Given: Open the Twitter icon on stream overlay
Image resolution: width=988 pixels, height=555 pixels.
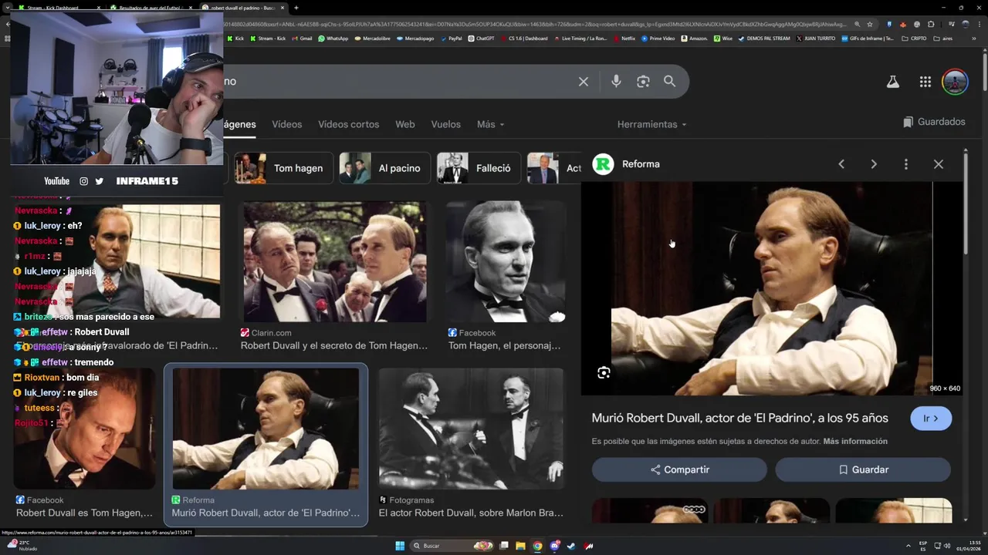Looking at the screenshot, I should click(x=99, y=181).
